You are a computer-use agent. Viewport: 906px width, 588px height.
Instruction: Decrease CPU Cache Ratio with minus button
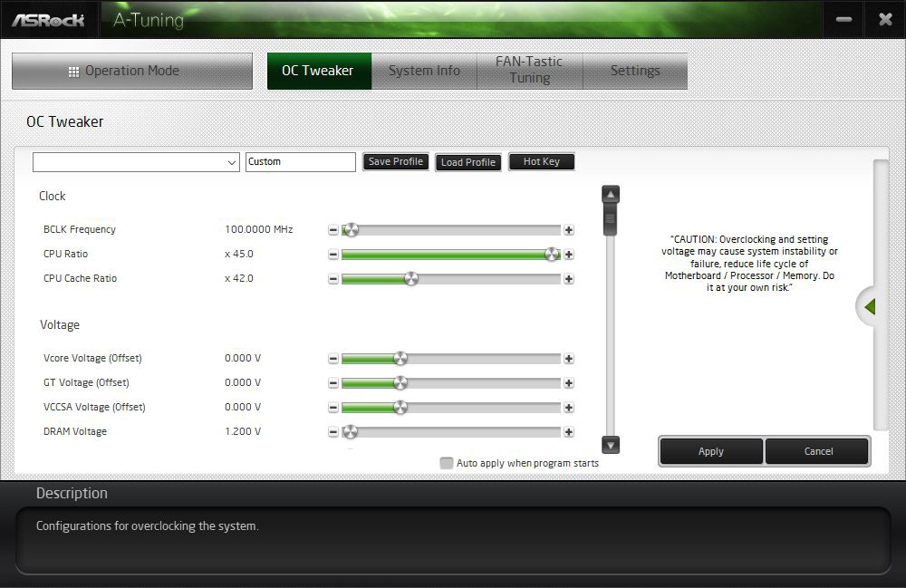333,279
